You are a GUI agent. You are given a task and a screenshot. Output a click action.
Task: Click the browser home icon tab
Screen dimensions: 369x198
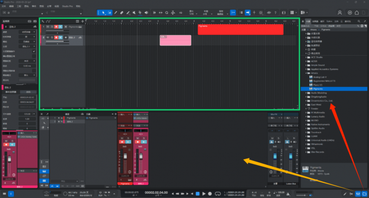point(303,21)
